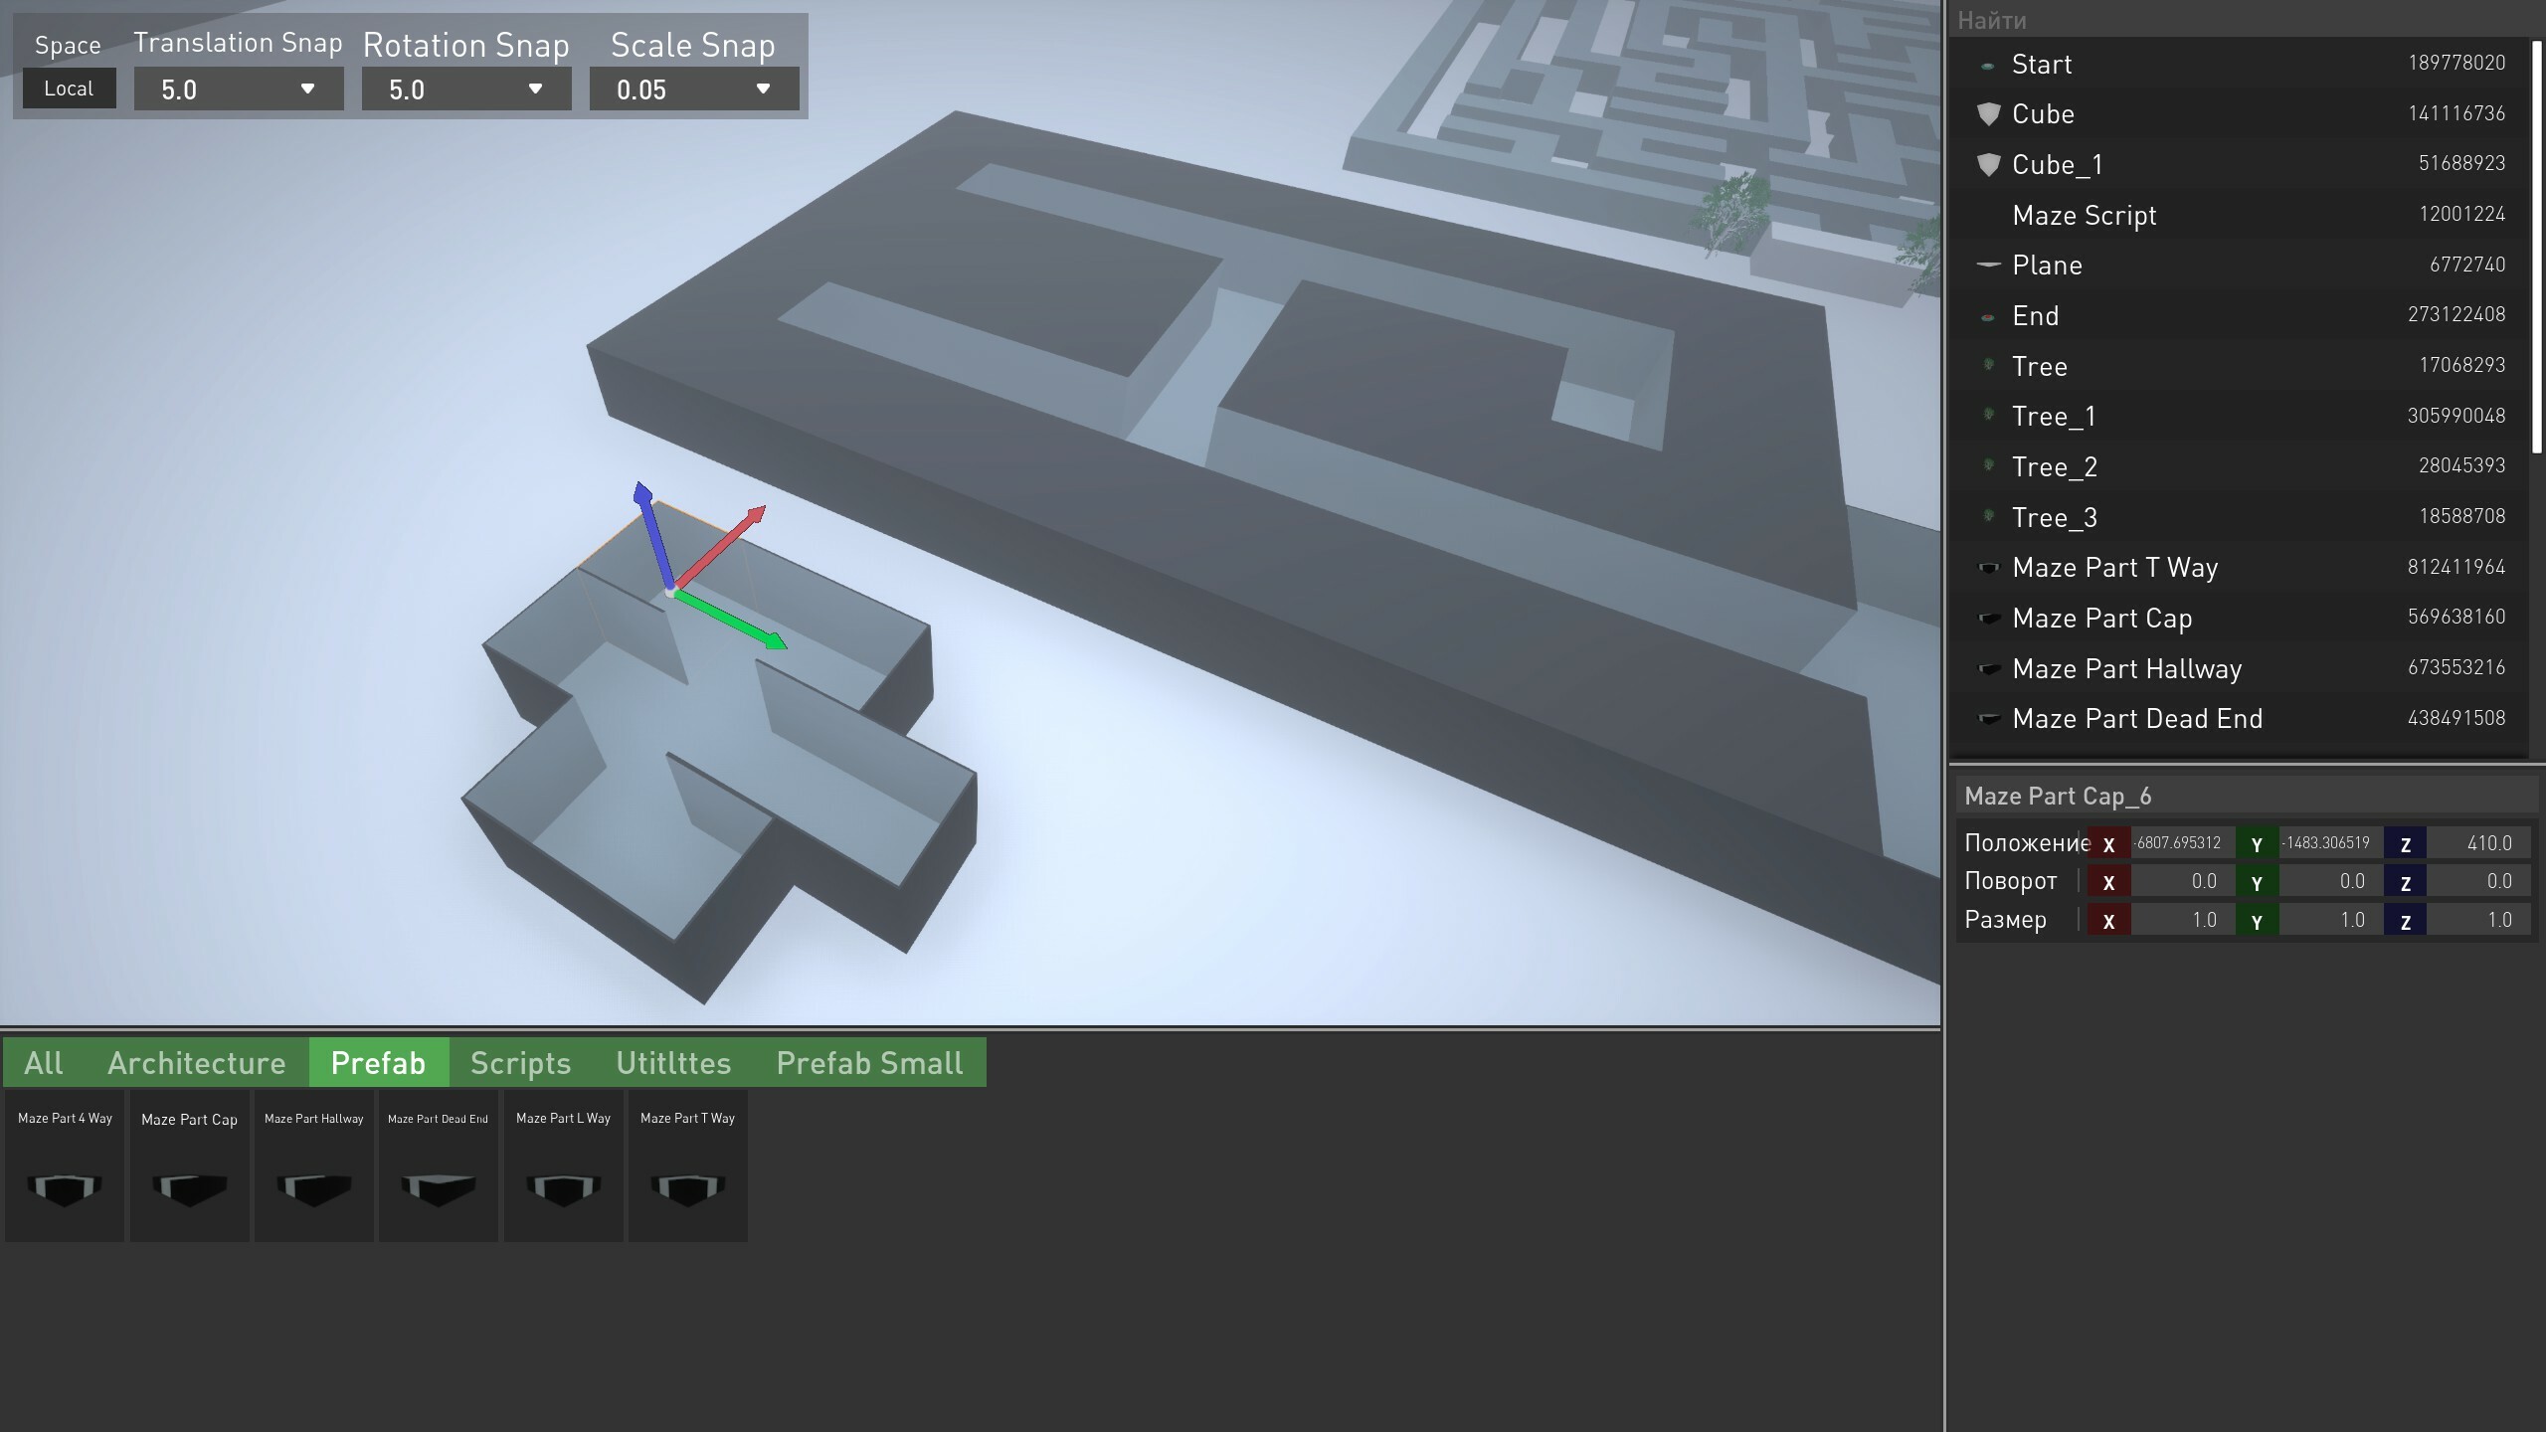
Task: Expand the Scale Snap dropdown
Action: tap(693, 89)
